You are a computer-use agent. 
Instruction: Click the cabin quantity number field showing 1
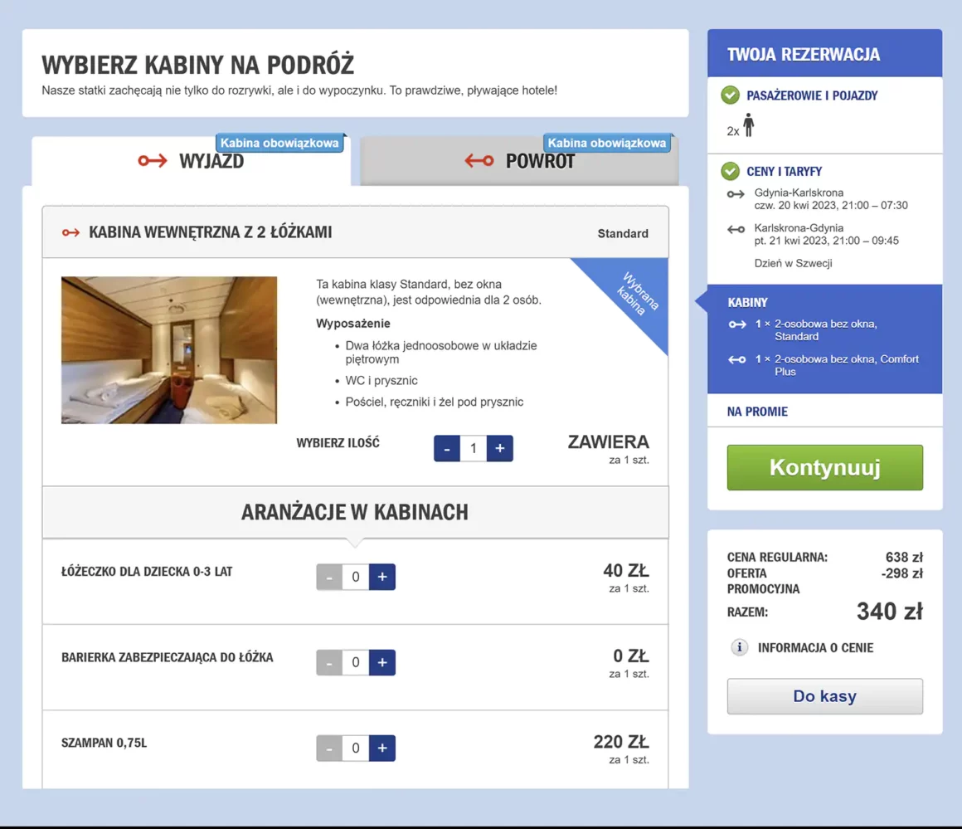click(473, 448)
